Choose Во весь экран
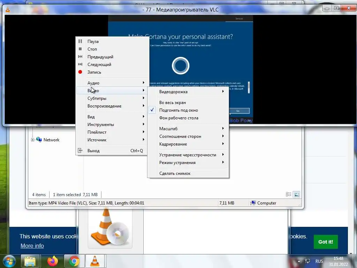Screen dimensions: 357x268 188,103
